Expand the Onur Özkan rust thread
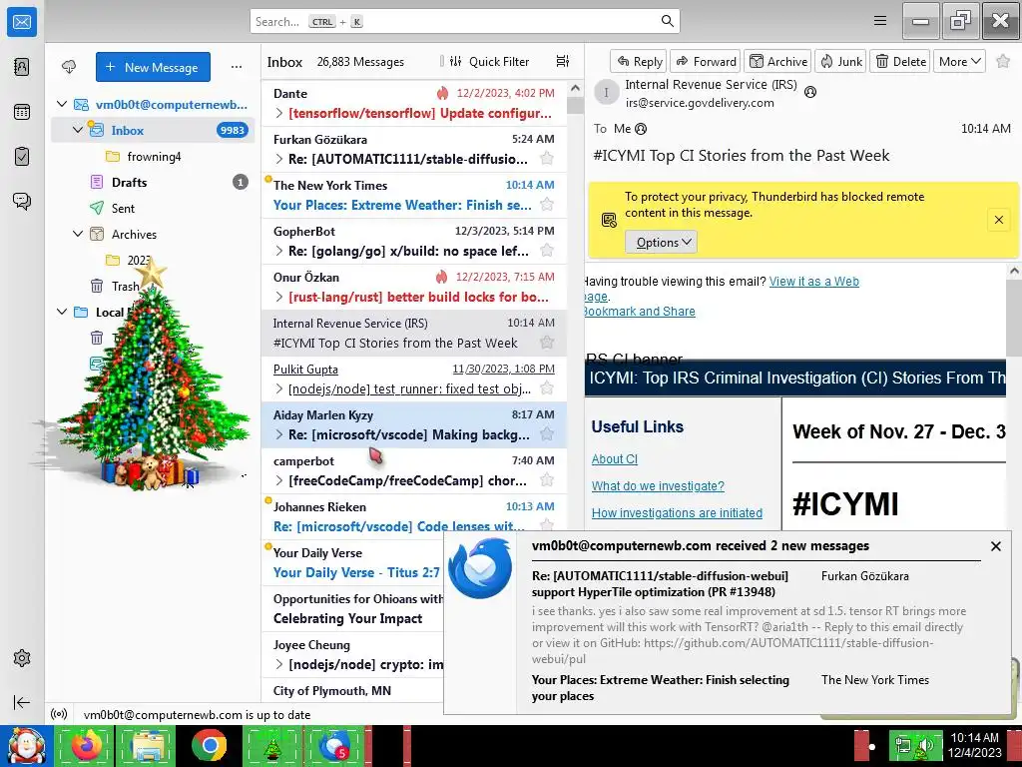This screenshot has width=1022, height=767. coord(279,297)
